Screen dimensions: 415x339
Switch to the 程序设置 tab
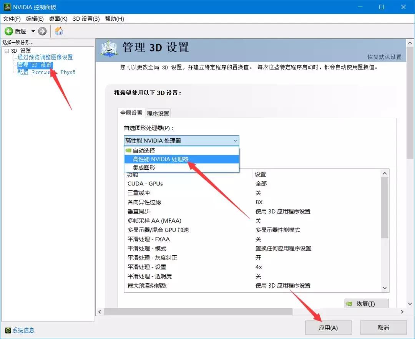(x=158, y=113)
